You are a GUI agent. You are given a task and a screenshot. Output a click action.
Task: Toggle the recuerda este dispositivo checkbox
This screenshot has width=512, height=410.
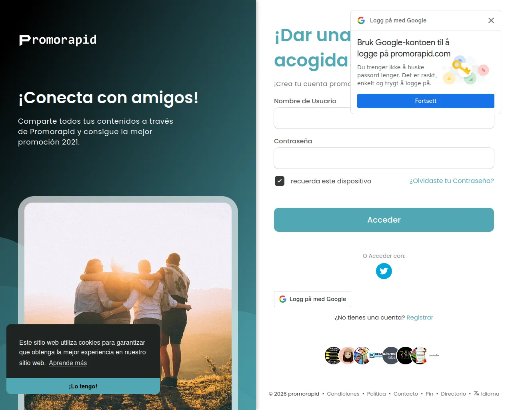click(x=280, y=181)
